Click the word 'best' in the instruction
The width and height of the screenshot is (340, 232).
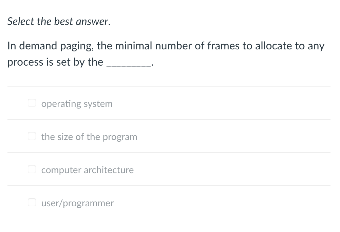coord(63,21)
